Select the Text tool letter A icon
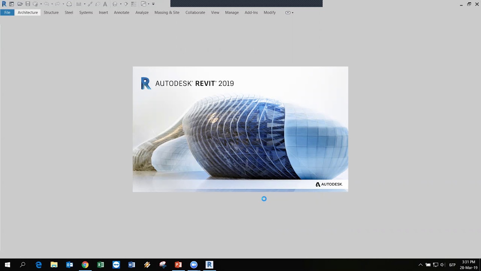The image size is (481, 271). tap(105, 4)
